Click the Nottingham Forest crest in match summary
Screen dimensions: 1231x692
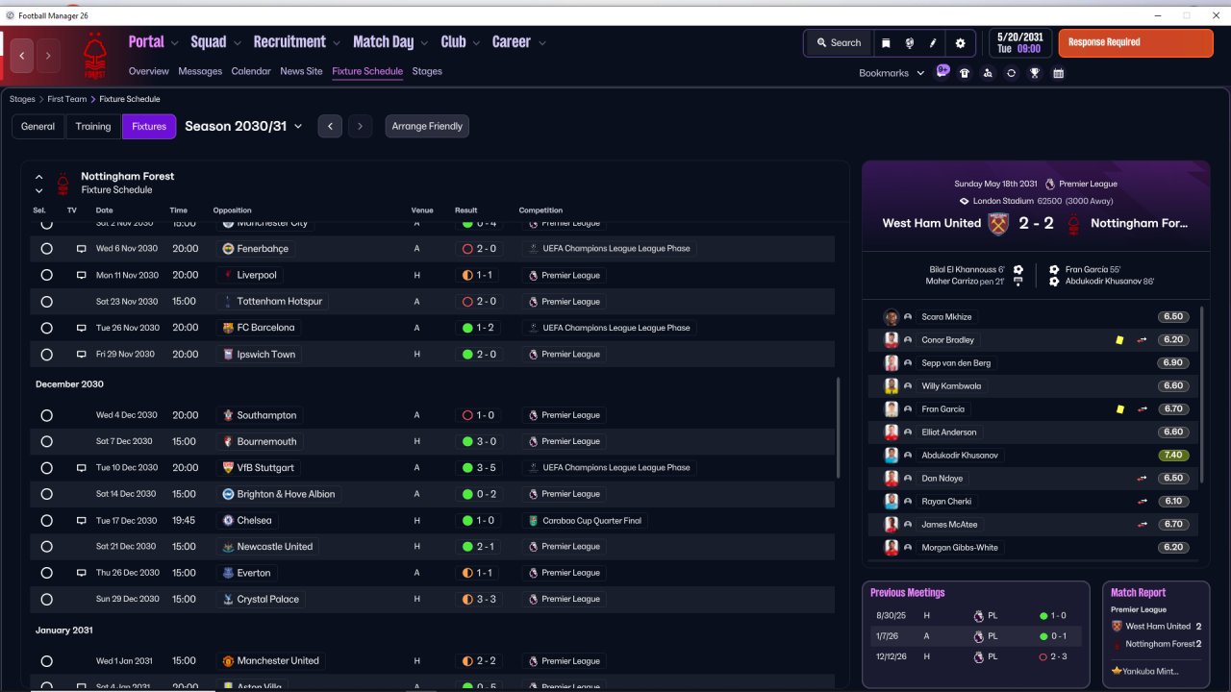[x=1074, y=223]
